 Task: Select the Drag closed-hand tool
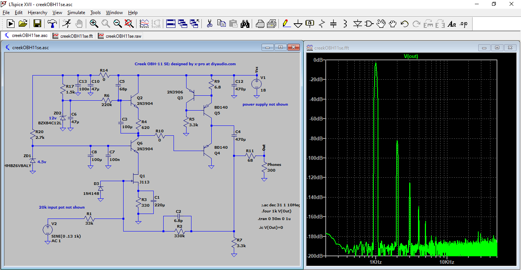click(393, 24)
